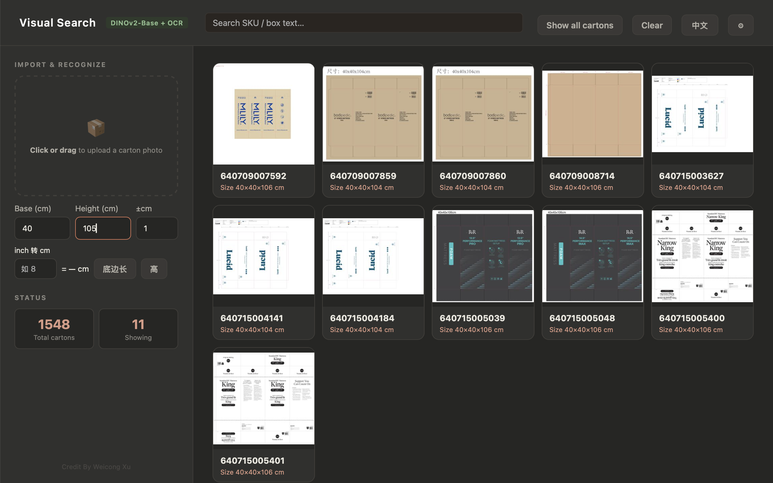Click SKU text 640715005048

[582, 318]
